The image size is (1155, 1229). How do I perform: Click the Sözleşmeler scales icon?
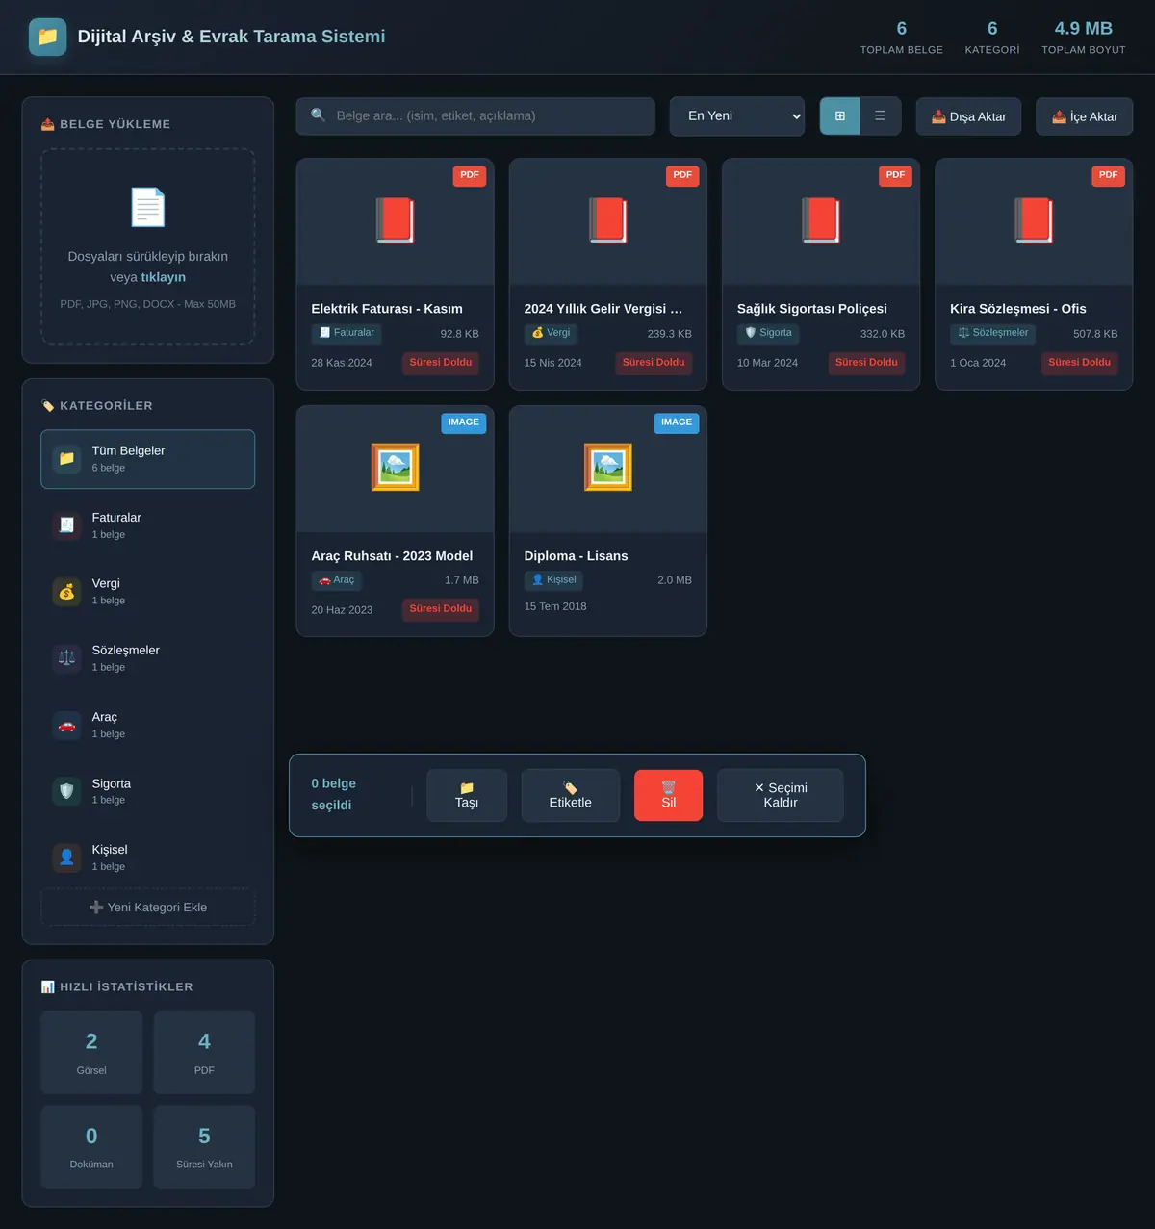click(66, 657)
